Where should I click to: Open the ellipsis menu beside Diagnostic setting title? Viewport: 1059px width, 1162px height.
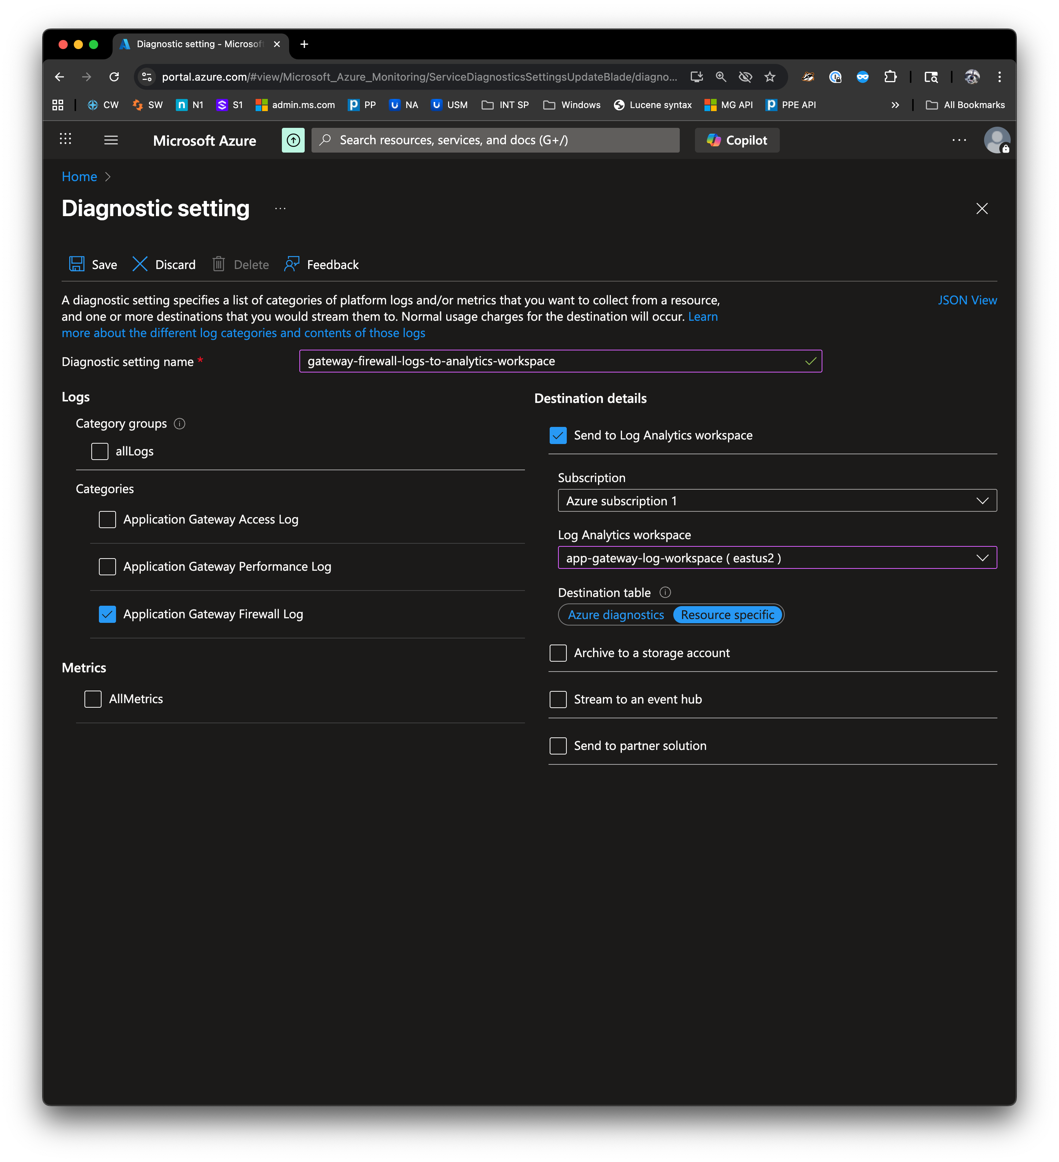pyautogui.click(x=280, y=209)
